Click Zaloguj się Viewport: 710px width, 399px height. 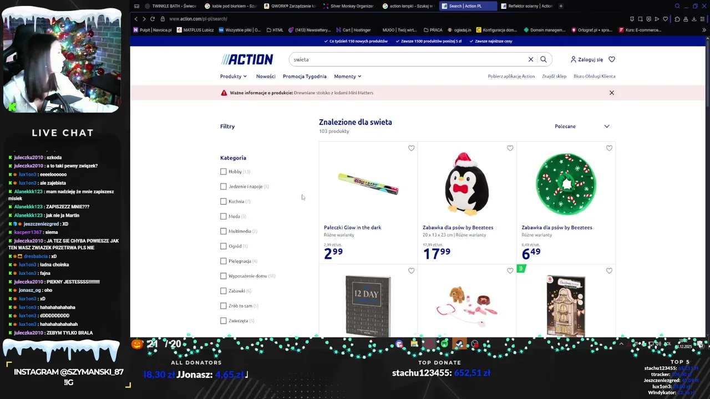coord(591,59)
